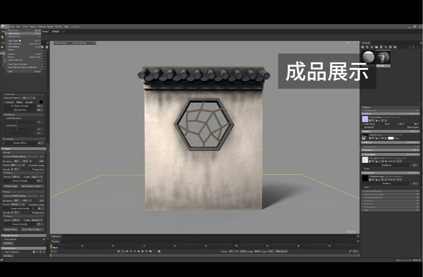Open the Material menu in the menu bar
The height and width of the screenshot is (277, 423).
[41, 26]
